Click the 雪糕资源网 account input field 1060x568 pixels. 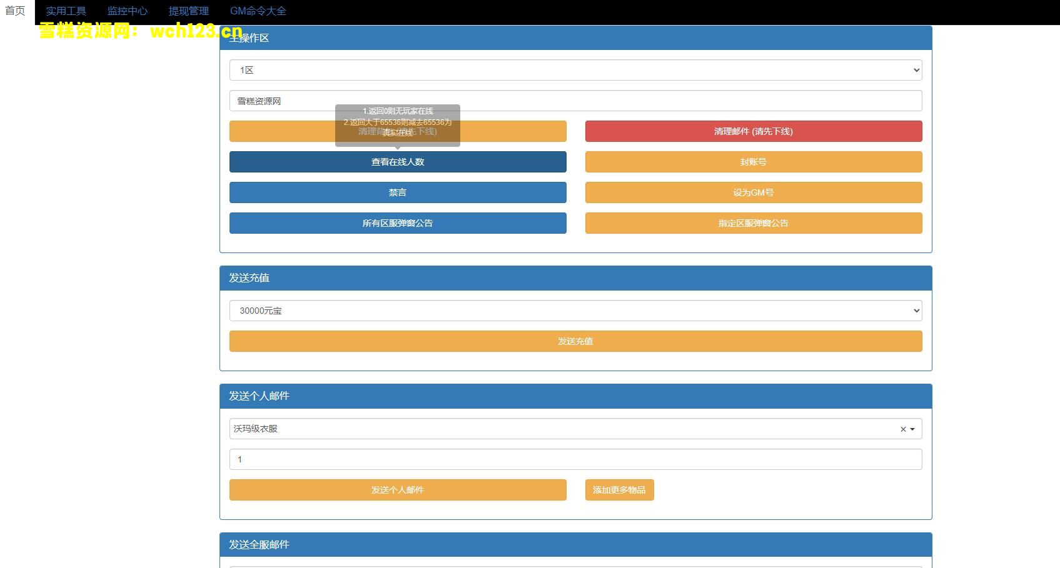coord(575,101)
